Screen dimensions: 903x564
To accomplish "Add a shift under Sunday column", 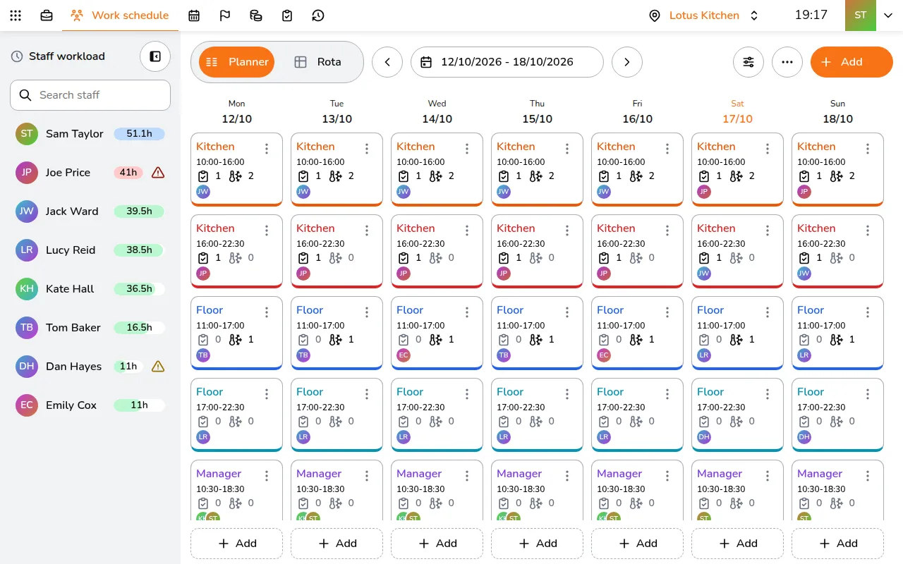I will coord(837,544).
